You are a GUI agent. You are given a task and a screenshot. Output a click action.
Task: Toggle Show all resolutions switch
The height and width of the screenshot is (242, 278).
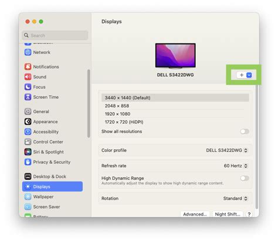click(245, 132)
